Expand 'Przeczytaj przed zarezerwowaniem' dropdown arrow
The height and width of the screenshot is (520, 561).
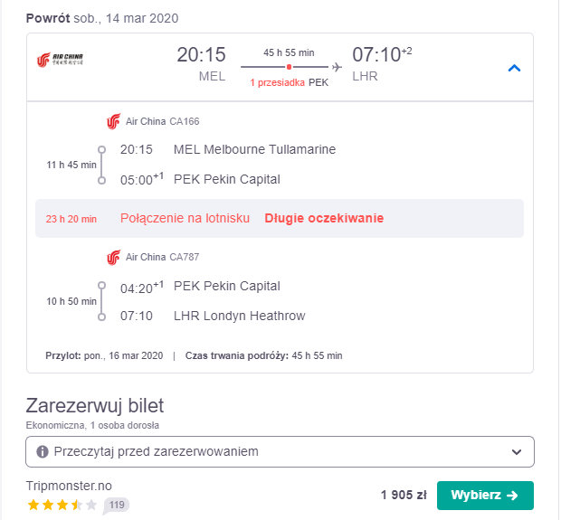[x=517, y=452]
